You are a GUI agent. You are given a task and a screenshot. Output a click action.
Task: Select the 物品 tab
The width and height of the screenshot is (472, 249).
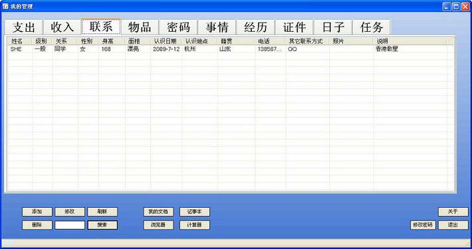click(x=140, y=27)
